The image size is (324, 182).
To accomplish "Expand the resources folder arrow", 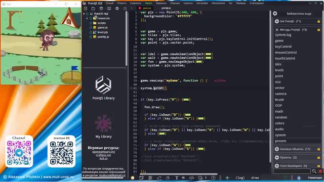I will [87, 18].
